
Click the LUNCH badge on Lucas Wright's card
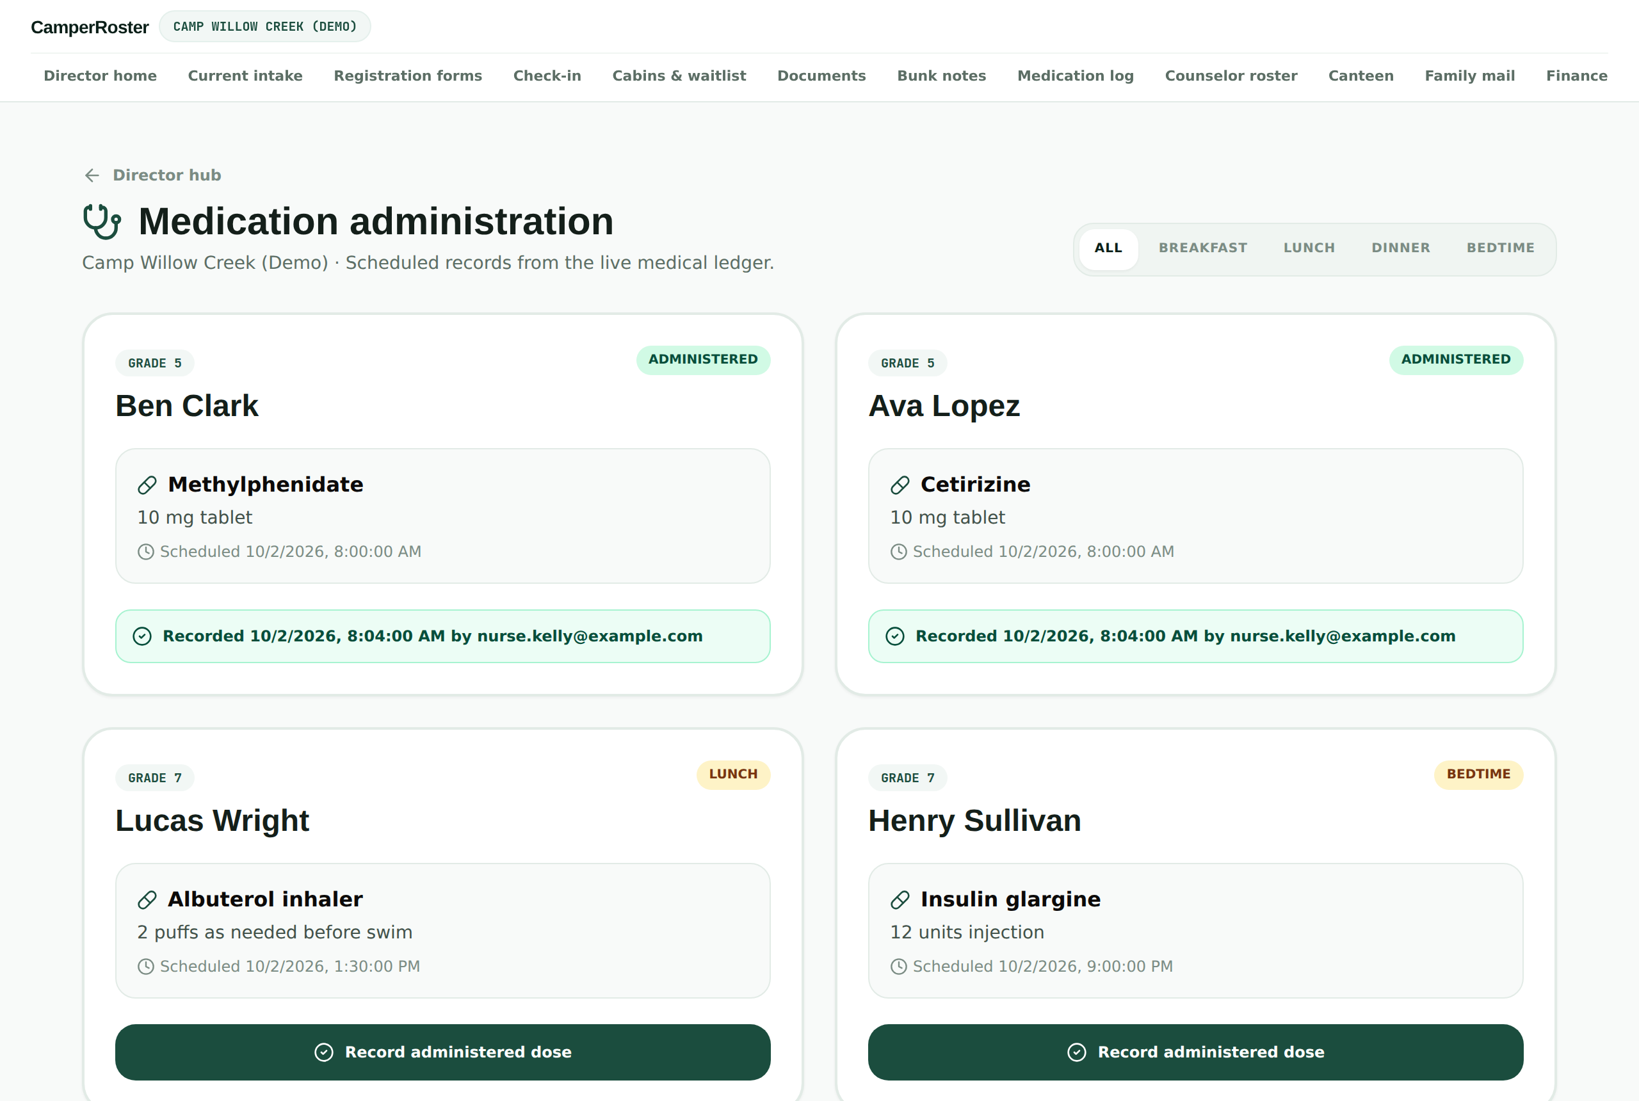coord(733,775)
